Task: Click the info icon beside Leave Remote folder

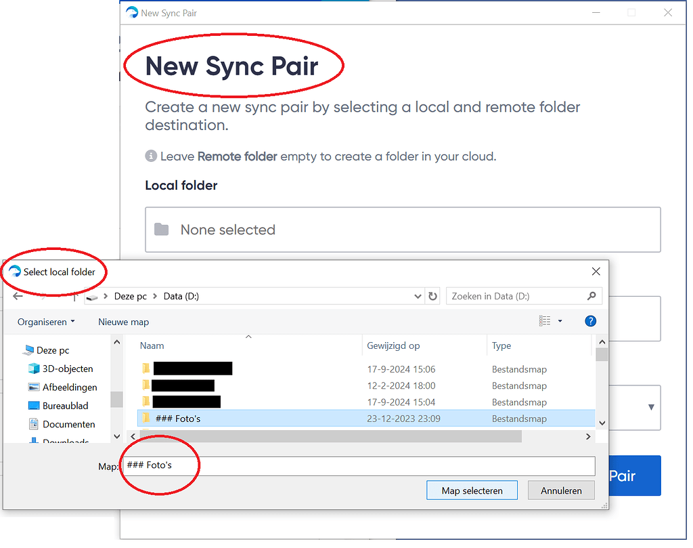Action: (x=151, y=156)
